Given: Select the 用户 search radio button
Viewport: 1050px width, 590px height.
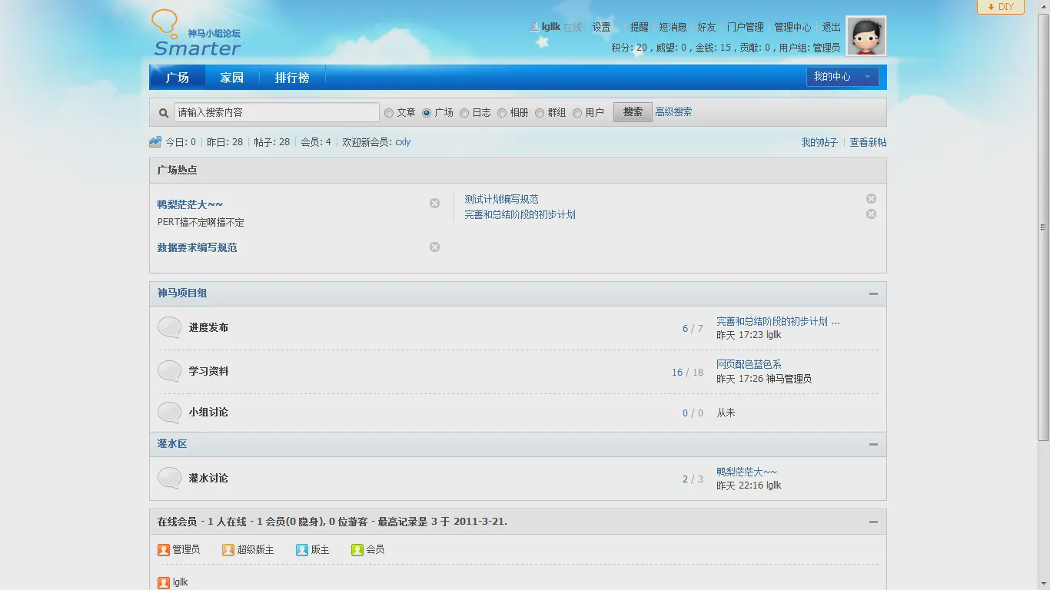Looking at the screenshot, I should pyautogui.click(x=577, y=113).
